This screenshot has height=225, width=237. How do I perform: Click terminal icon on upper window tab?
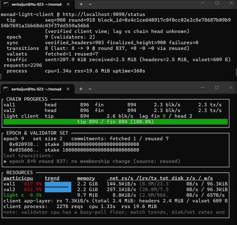click(6, 4)
